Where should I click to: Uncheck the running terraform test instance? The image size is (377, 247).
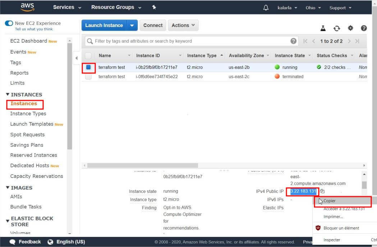88,67
